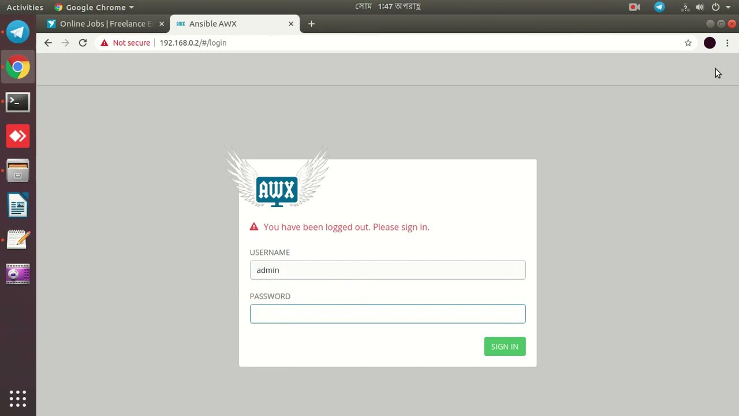Click the PASSWORD label

click(270, 296)
